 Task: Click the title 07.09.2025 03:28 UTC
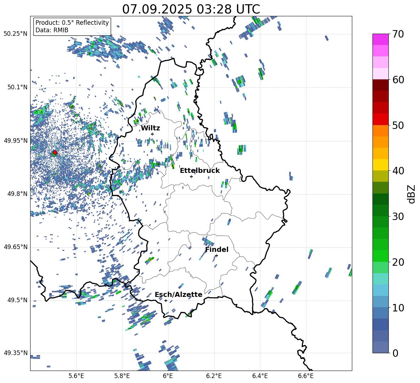(191, 9)
